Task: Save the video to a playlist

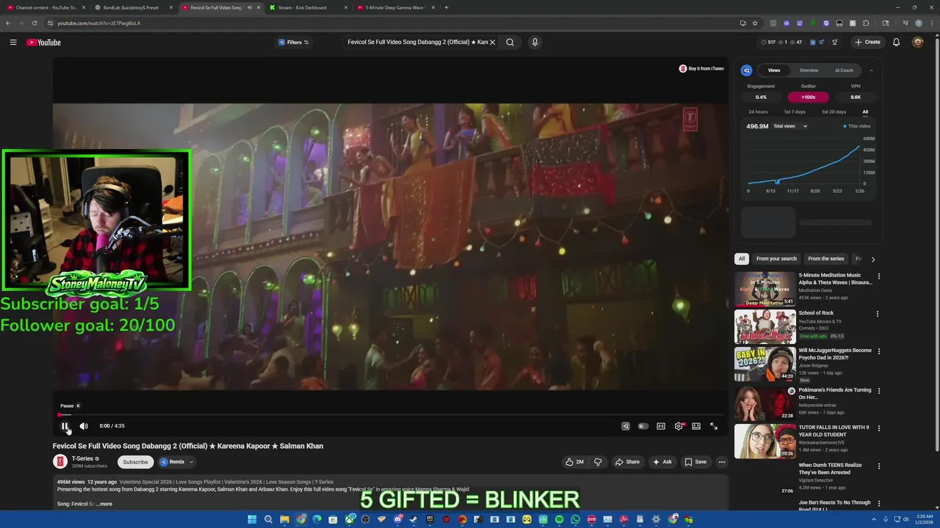Action: [695, 462]
